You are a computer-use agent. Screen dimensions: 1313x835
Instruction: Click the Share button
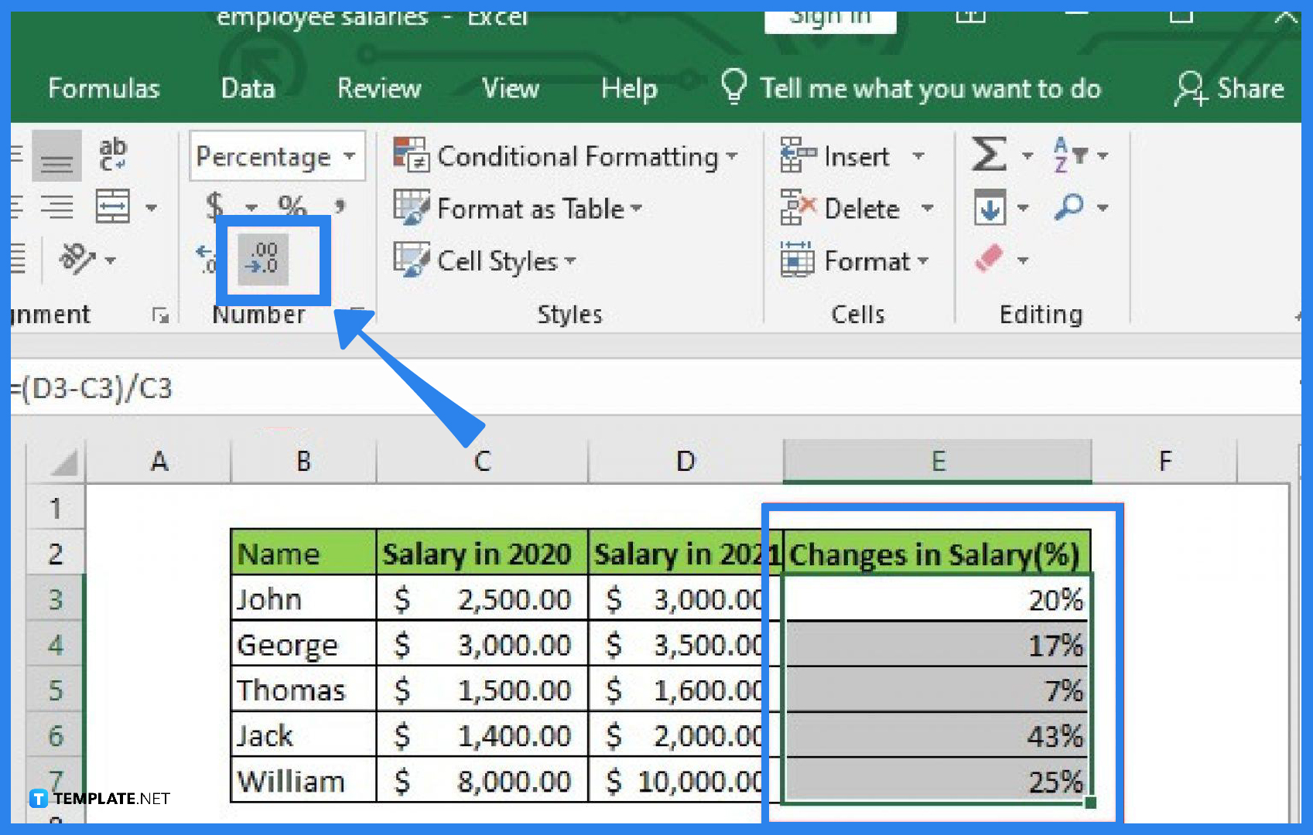click(x=1230, y=87)
